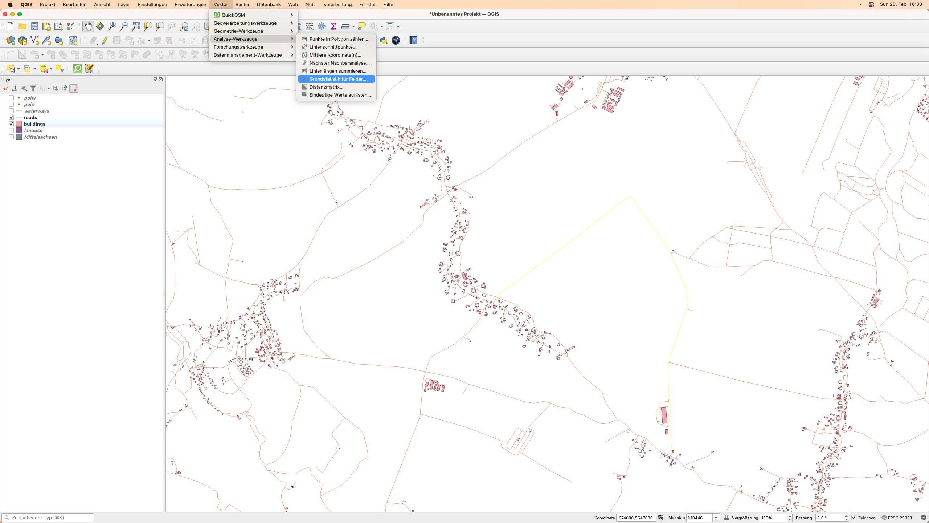929x523 pixels.
Task: Click the buildings layer pink color swatch
Action: point(19,124)
